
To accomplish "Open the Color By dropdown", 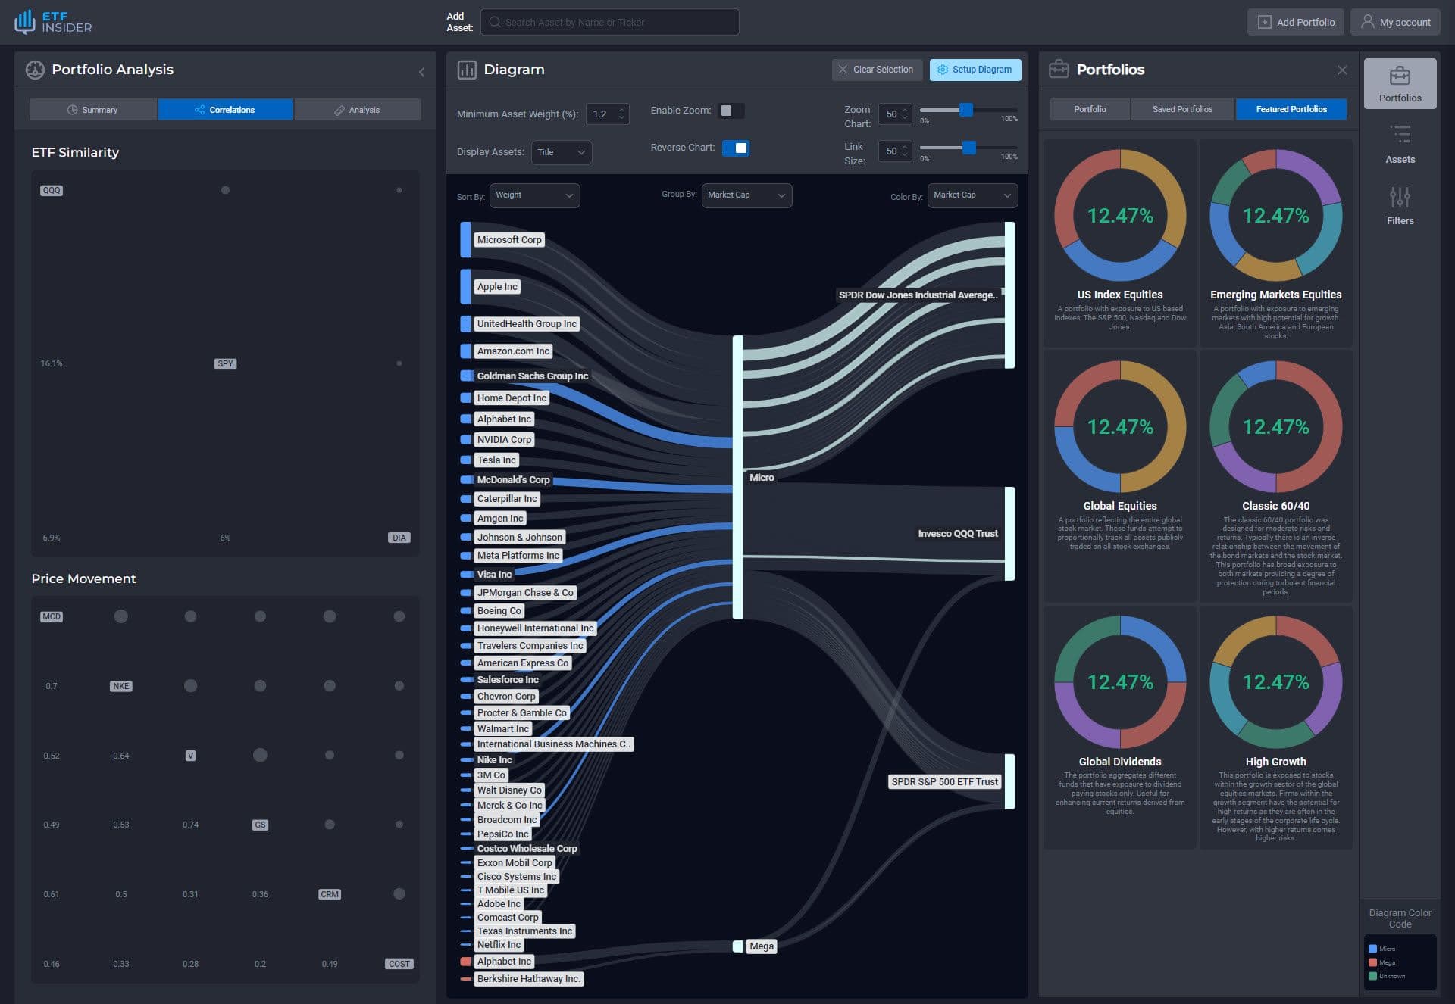I will click(x=972, y=195).
